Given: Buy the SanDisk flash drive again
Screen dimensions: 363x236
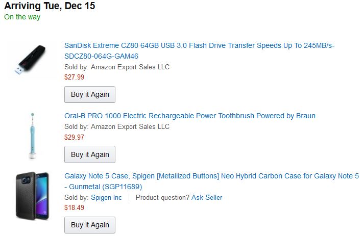Looking at the screenshot, I should [90, 95].
